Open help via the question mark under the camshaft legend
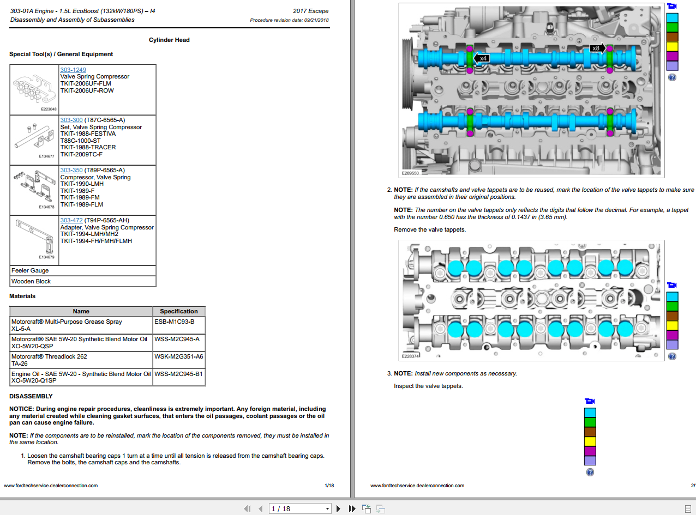Image resolution: width=696 pixels, height=515 pixels. [x=671, y=77]
